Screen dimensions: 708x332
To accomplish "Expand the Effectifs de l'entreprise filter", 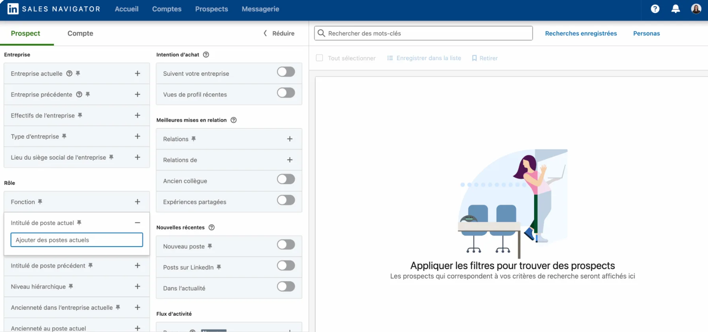I will pos(137,115).
